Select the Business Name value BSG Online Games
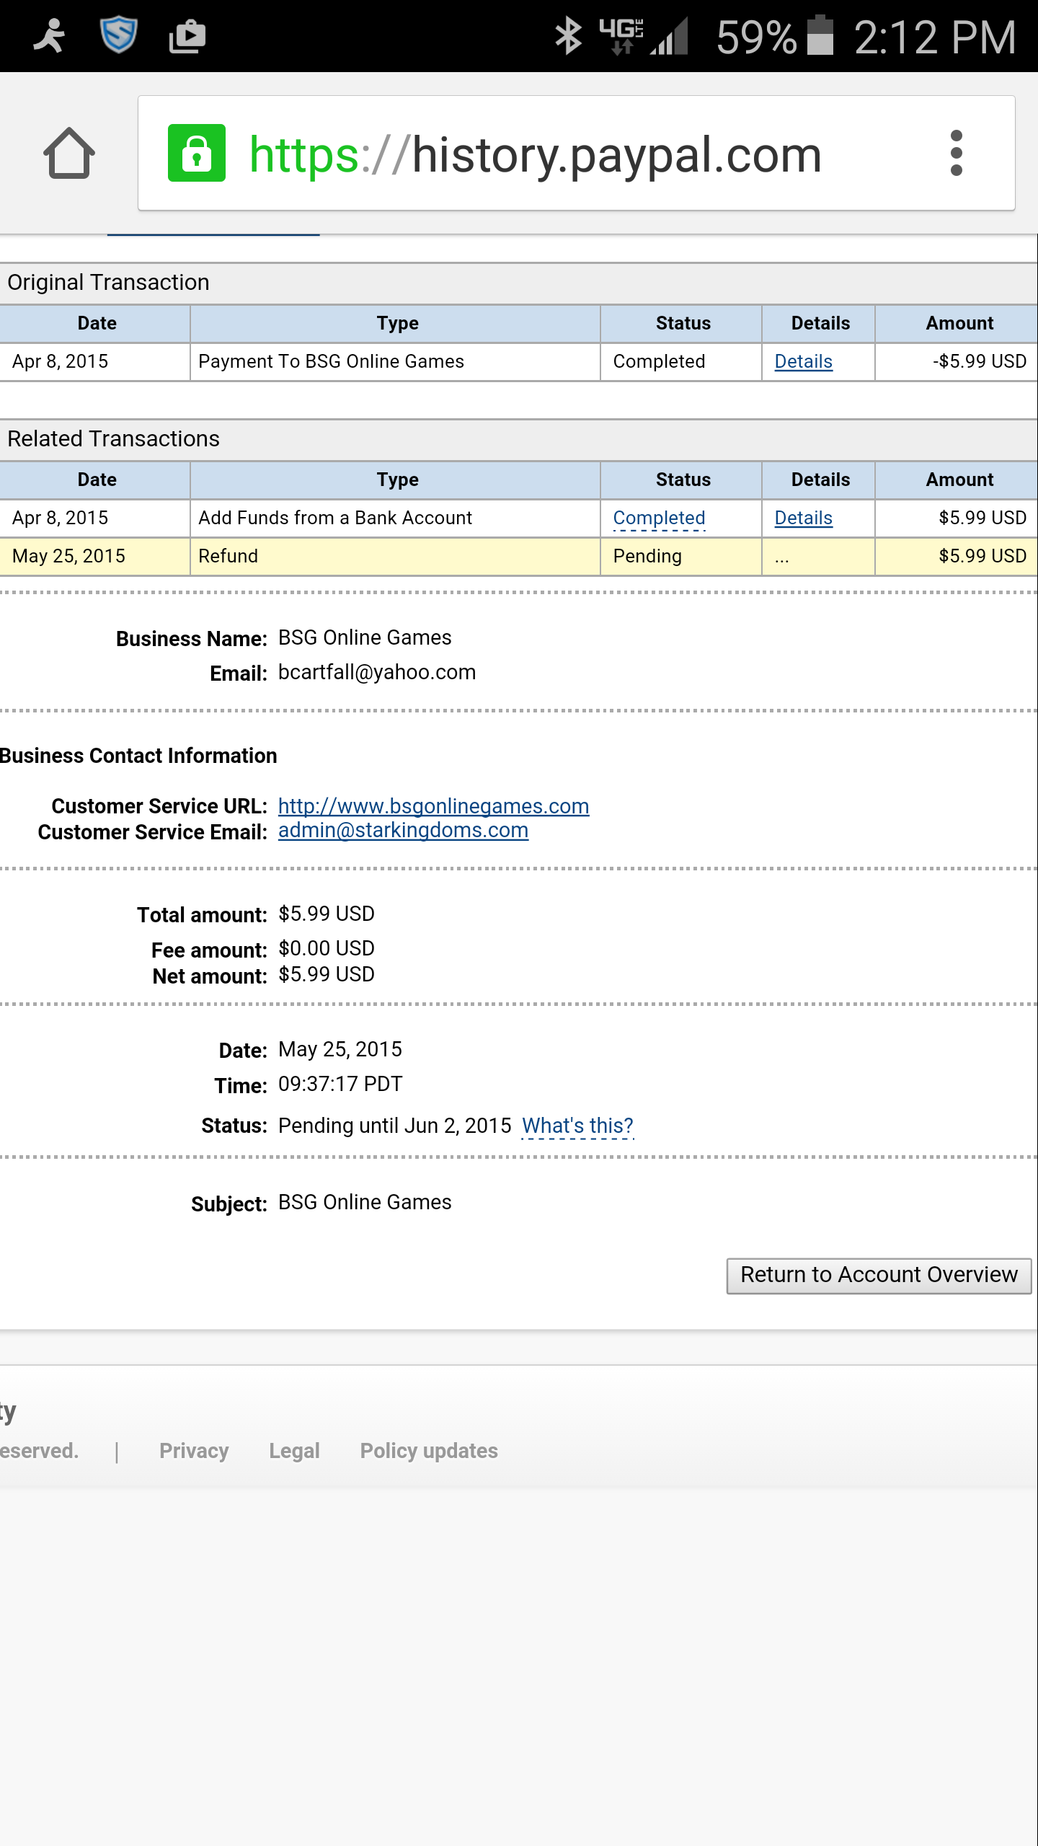 pyautogui.click(x=365, y=637)
